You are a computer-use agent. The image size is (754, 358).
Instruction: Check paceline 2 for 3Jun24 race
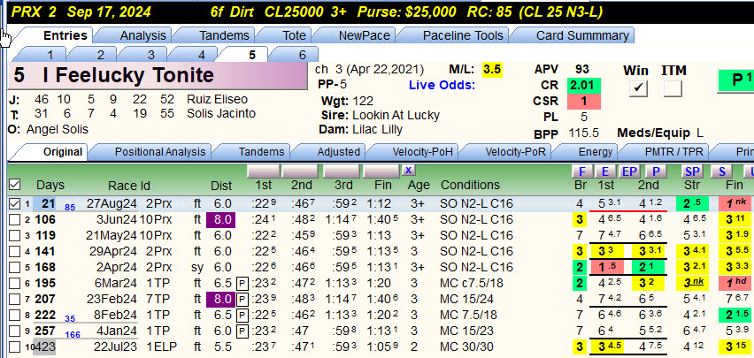(x=15, y=220)
